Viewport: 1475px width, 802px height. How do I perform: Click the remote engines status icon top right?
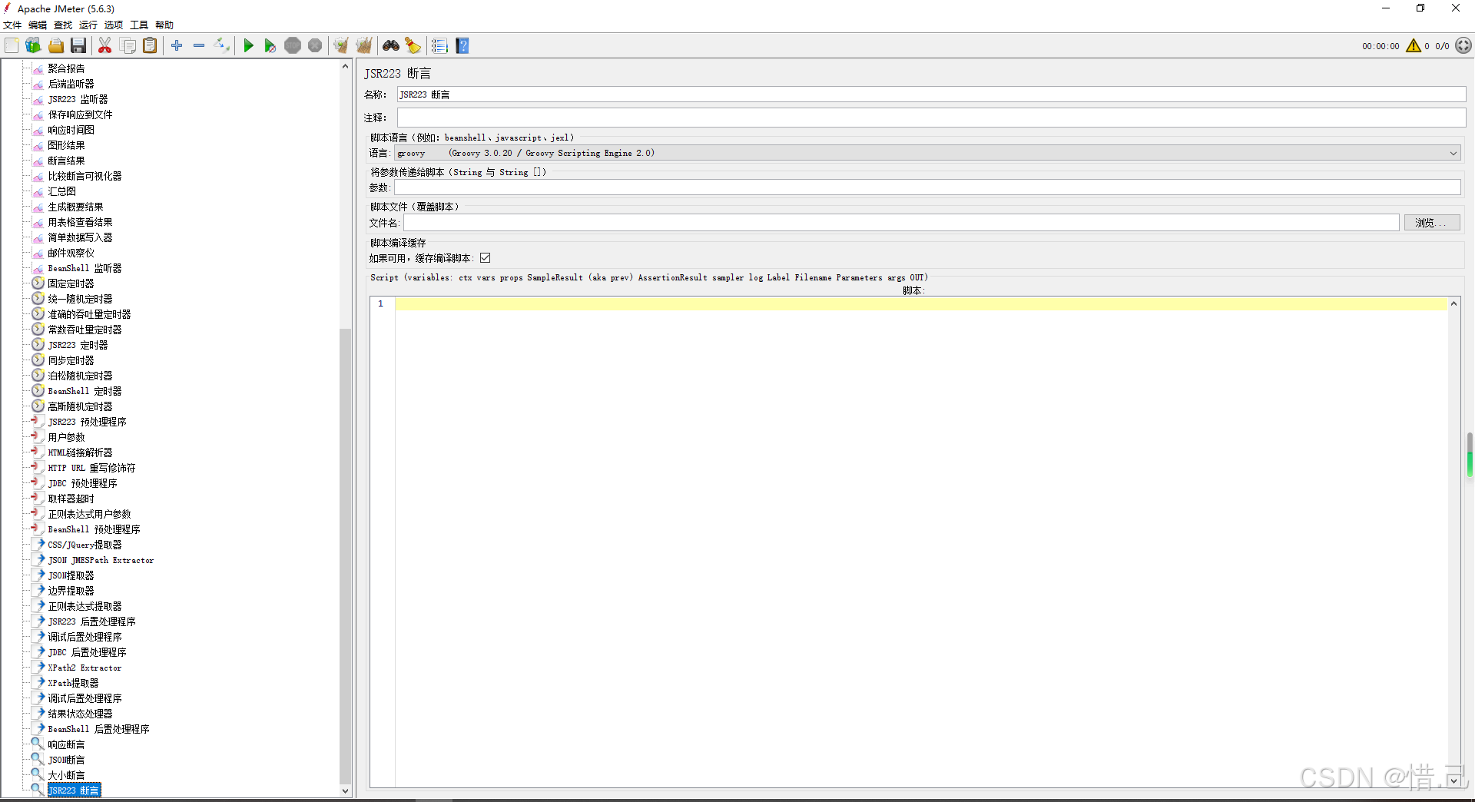coord(1463,46)
